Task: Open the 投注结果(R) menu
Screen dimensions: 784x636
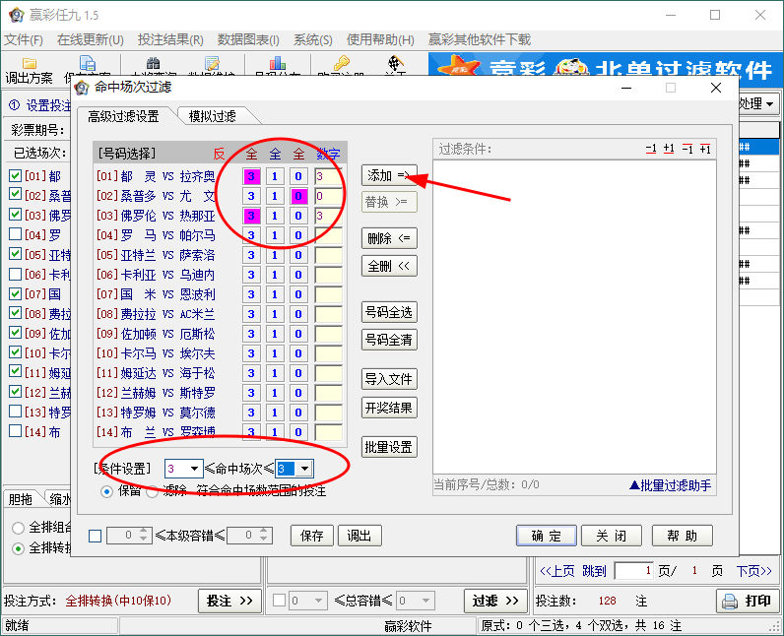Action: coord(170,39)
